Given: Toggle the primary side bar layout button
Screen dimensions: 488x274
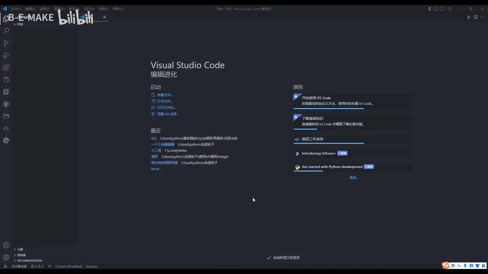Looking at the screenshot, I should (x=430, y=9).
